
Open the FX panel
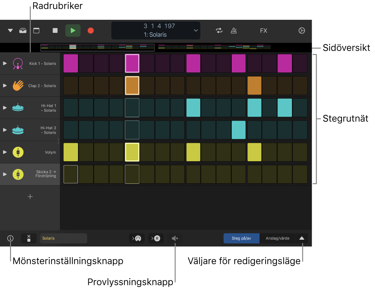pyautogui.click(x=264, y=31)
